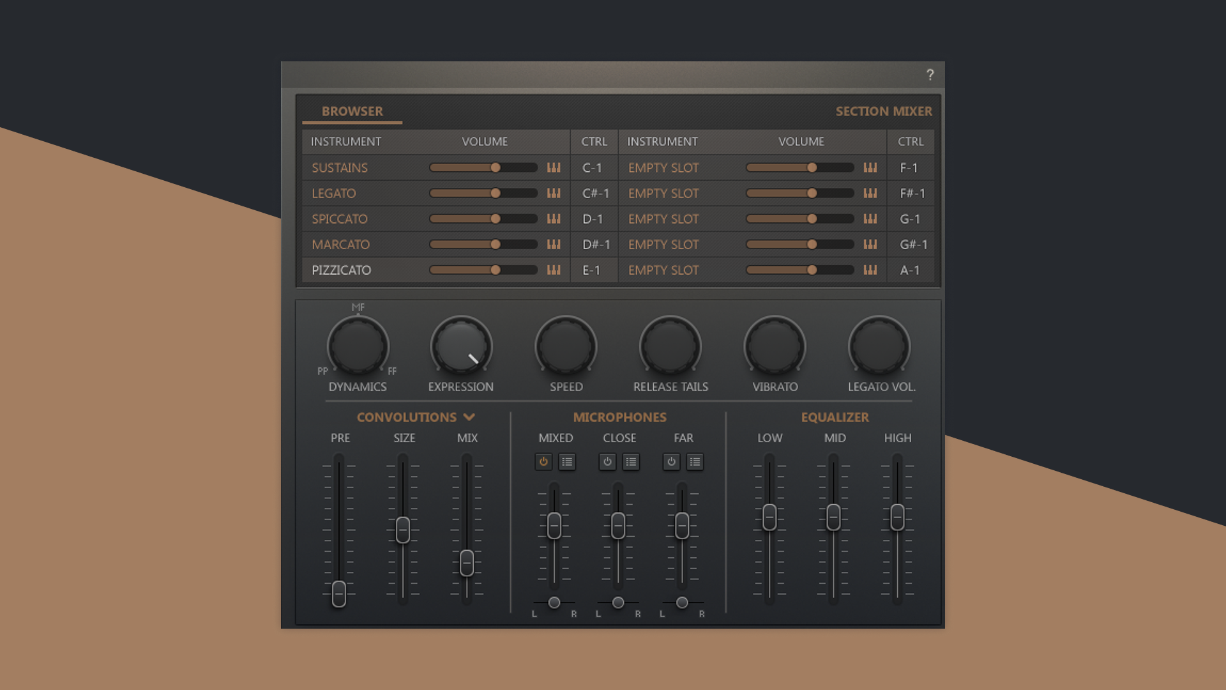1226x690 pixels.
Task: Click the help question mark icon
Action: 930,73
